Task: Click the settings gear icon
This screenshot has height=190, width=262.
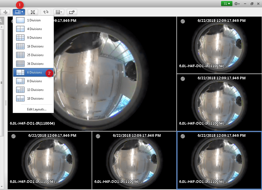Action: 236,4
